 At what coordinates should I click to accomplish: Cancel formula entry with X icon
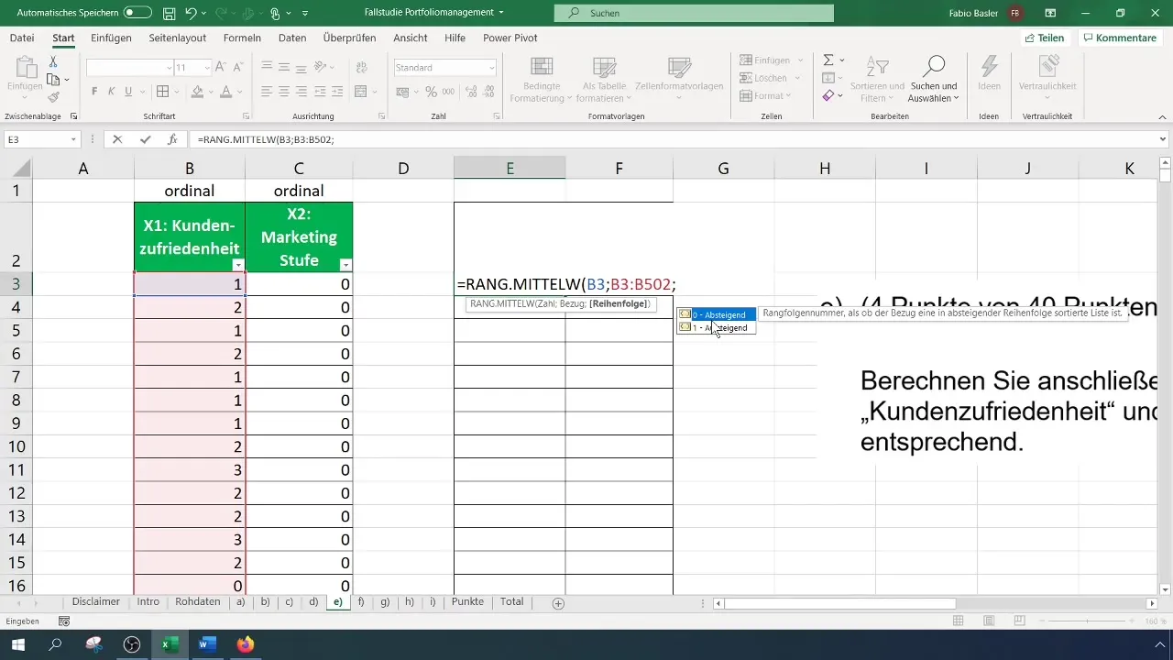click(117, 139)
